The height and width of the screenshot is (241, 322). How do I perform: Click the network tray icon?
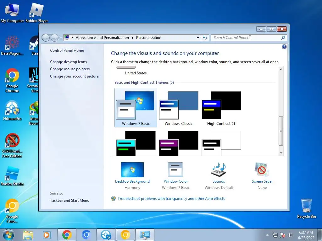[x=275, y=235]
